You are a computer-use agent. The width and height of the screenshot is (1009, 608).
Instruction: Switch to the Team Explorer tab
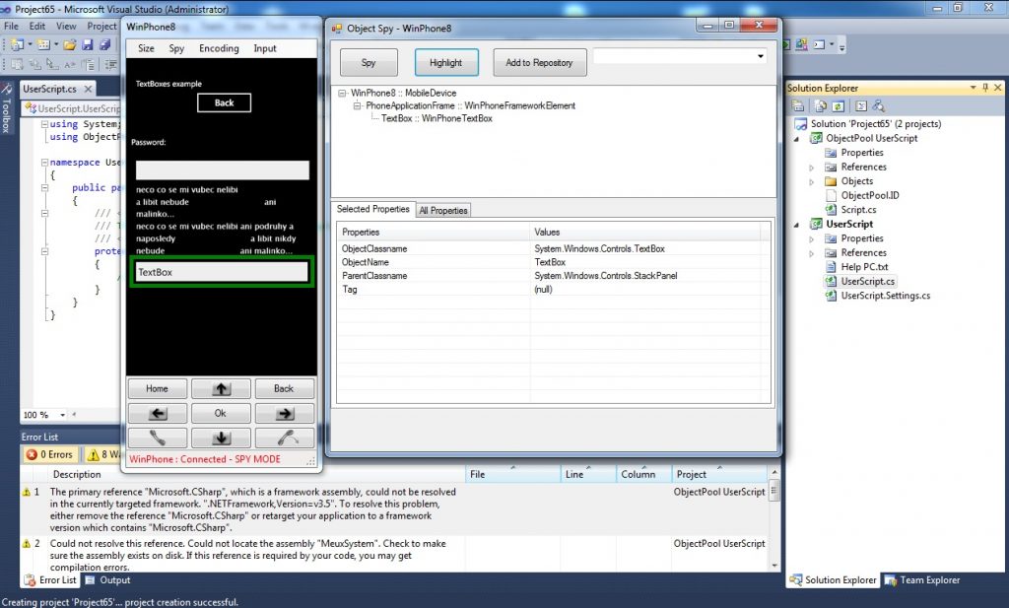(922, 580)
